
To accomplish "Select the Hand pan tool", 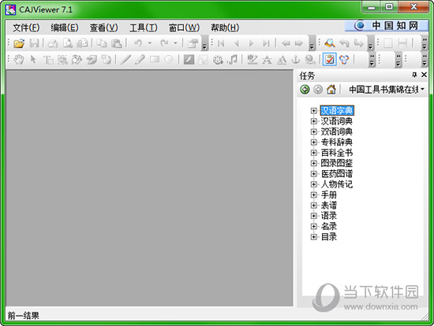I will 19,59.
